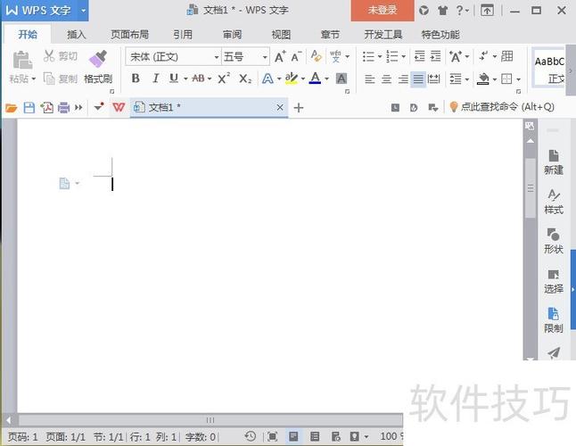Click the save icon in quick toolbar
The image size is (576, 446).
pos(29,107)
